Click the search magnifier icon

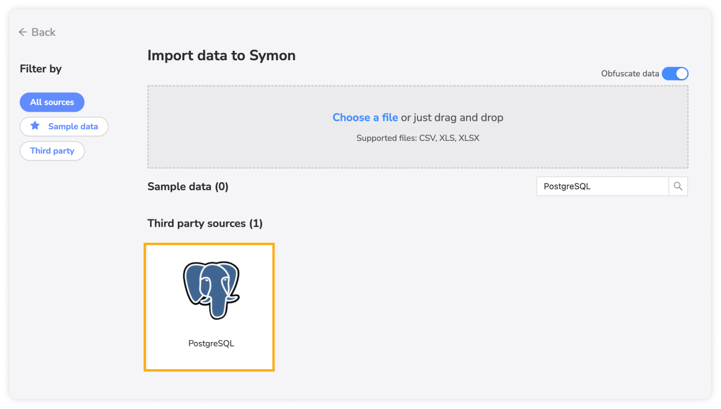(x=678, y=186)
